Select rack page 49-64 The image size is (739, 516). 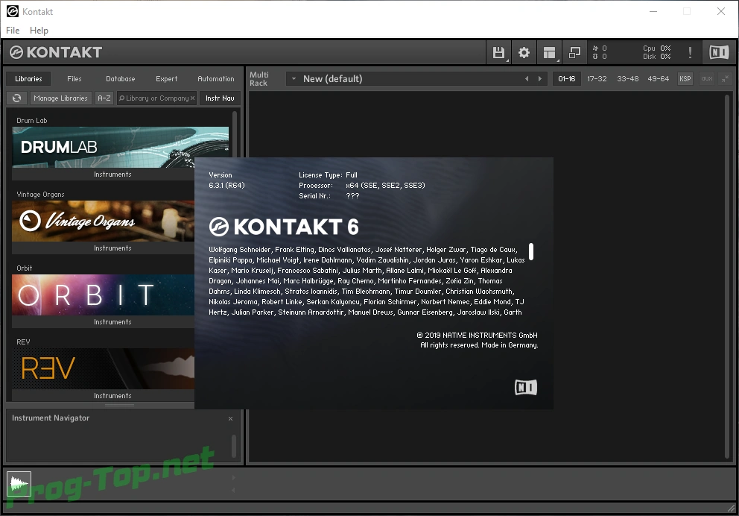(x=658, y=79)
